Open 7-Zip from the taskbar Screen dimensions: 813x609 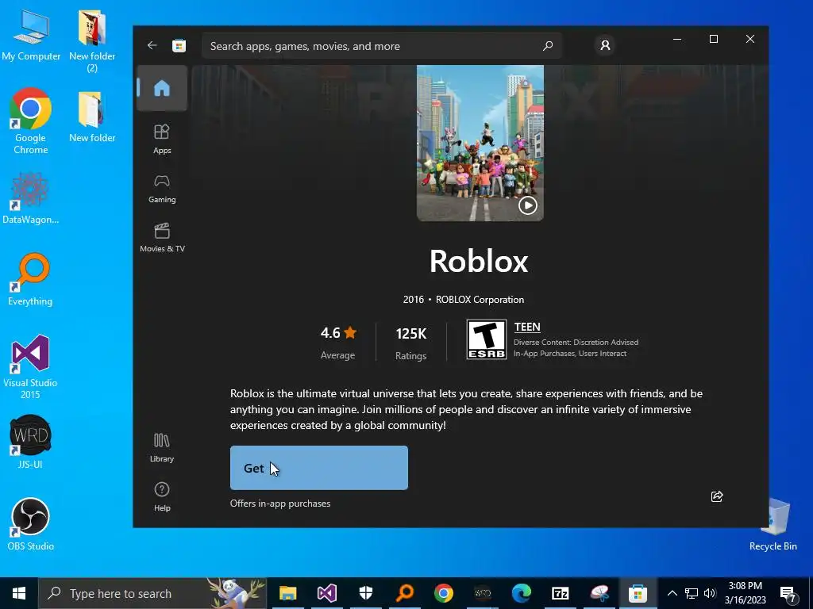(561, 593)
